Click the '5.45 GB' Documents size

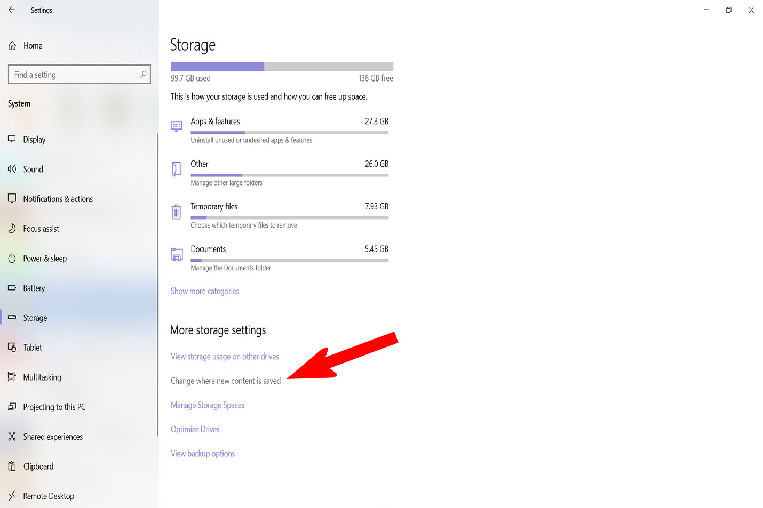tap(377, 249)
